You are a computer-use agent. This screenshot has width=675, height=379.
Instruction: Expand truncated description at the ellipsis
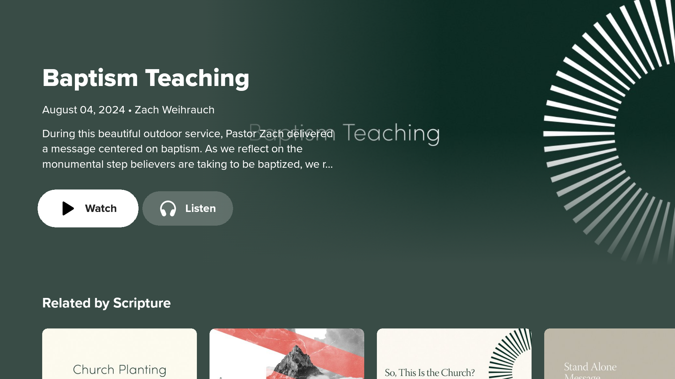coord(327,164)
